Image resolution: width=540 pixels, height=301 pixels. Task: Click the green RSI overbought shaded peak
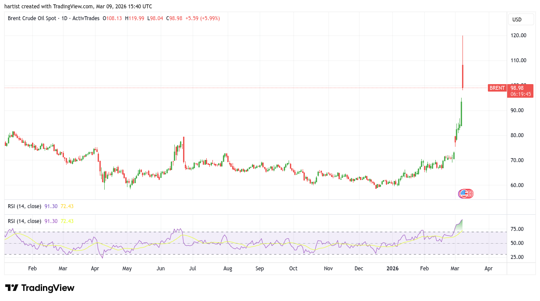[459, 224]
